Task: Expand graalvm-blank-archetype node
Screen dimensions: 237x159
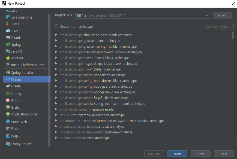Action: click(x=56, y=41)
